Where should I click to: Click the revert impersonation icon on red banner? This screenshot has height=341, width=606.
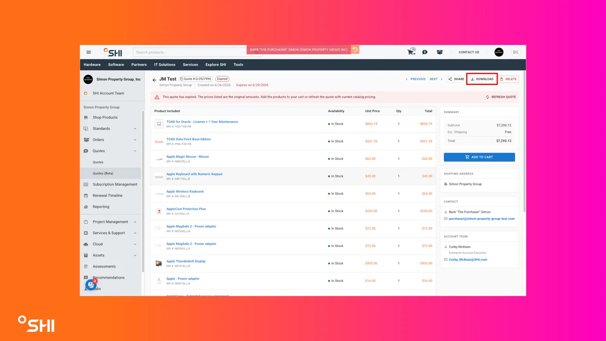355,50
